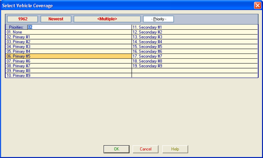Pick 15. Secondary #5 priority
263x158 pixels.
(195, 47)
